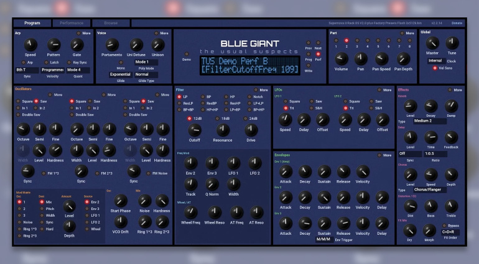
Task: Toggle the arpeggiator Latch option
Action: click(47, 62)
